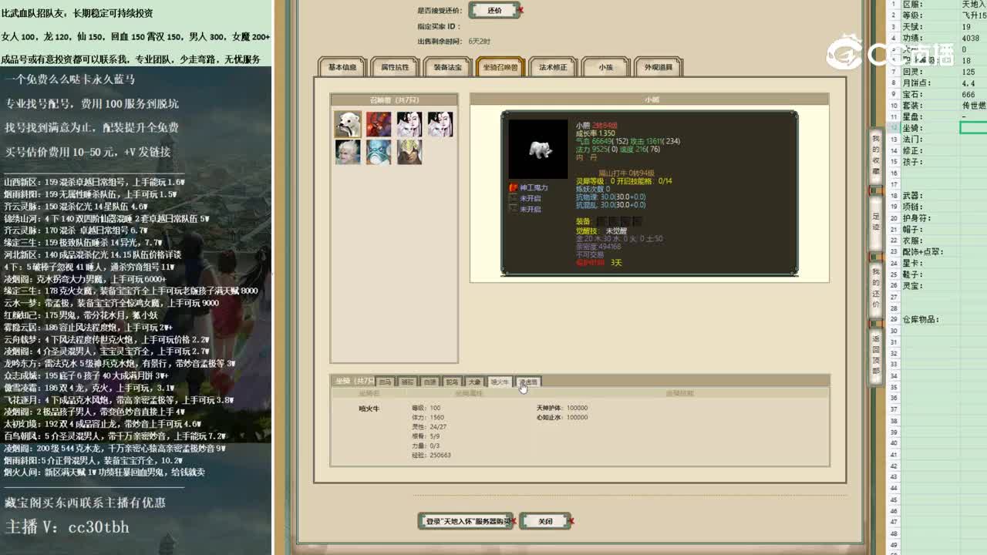Click the 月饼点 value 4.4 cell

(973, 83)
